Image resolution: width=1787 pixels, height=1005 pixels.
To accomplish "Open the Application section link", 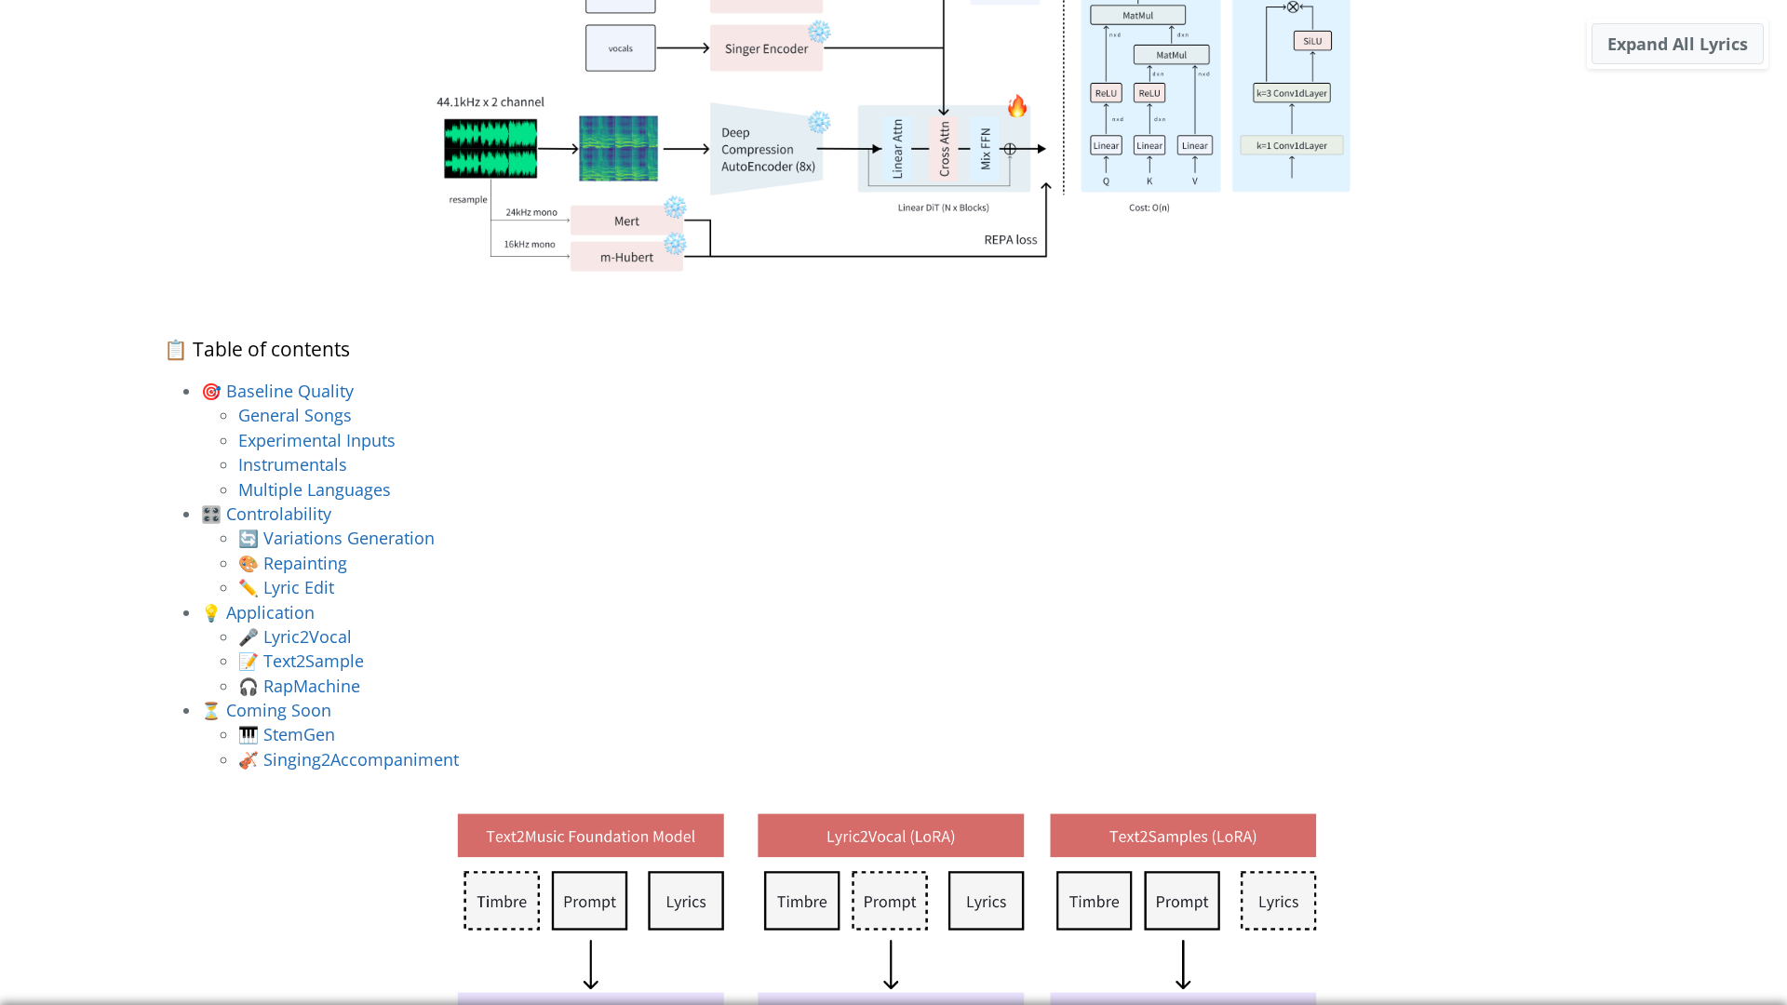I will 269,613.
